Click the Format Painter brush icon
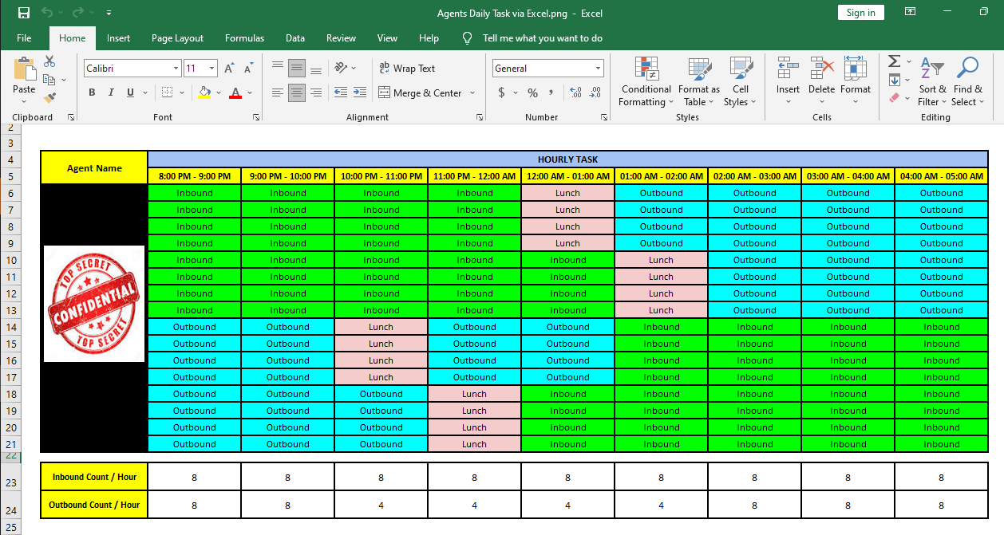Image resolution: width=1004 pixels, height=535 pixels. [x=49, y=97]
